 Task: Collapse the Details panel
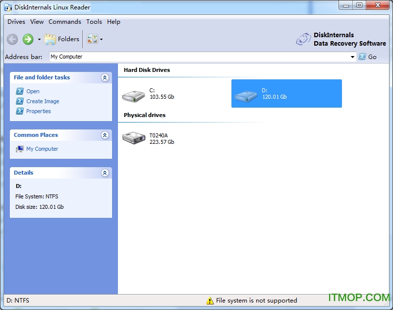(x=105, y=173)
